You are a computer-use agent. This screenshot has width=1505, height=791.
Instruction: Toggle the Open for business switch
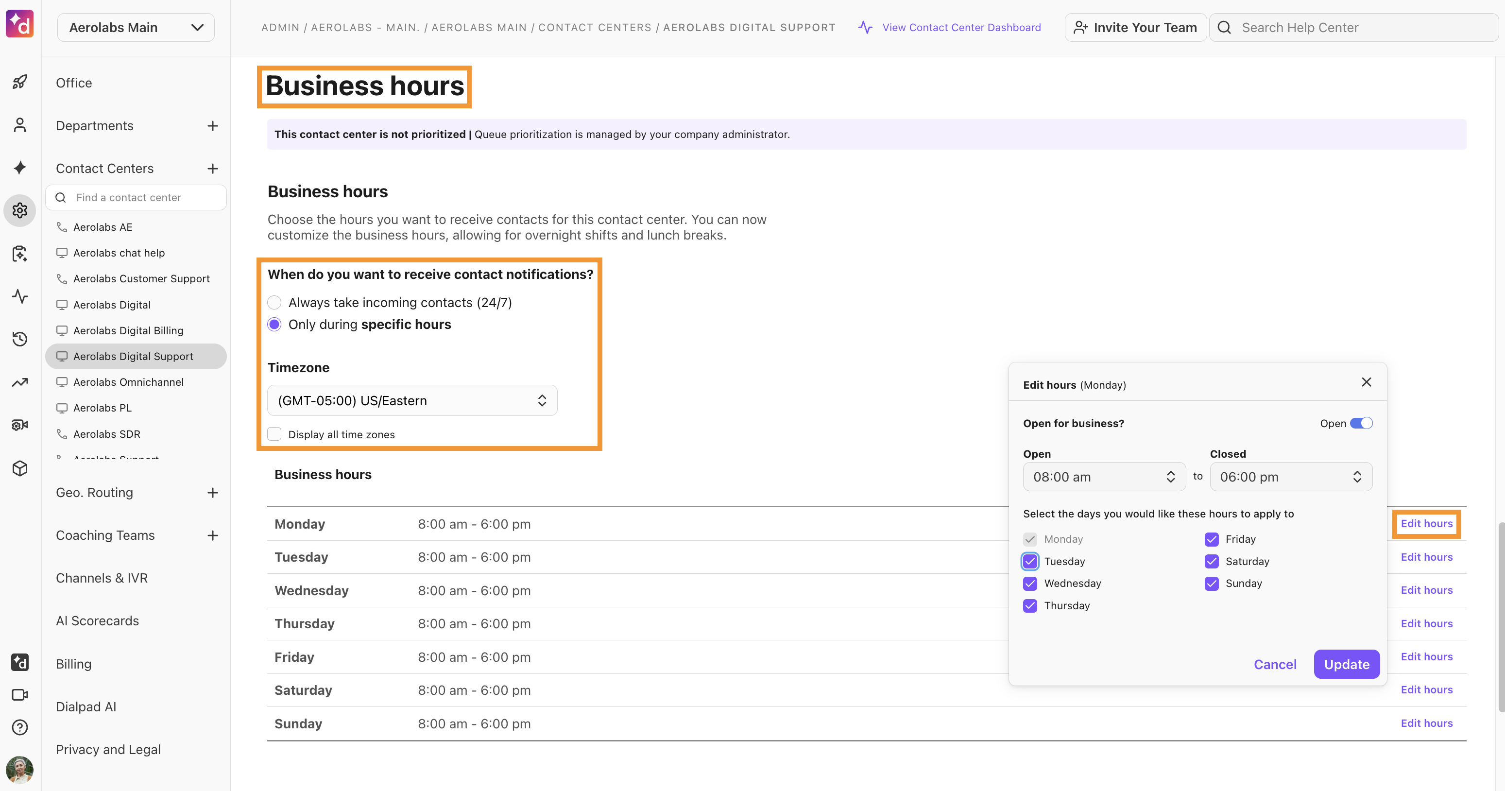point(1361,424)
